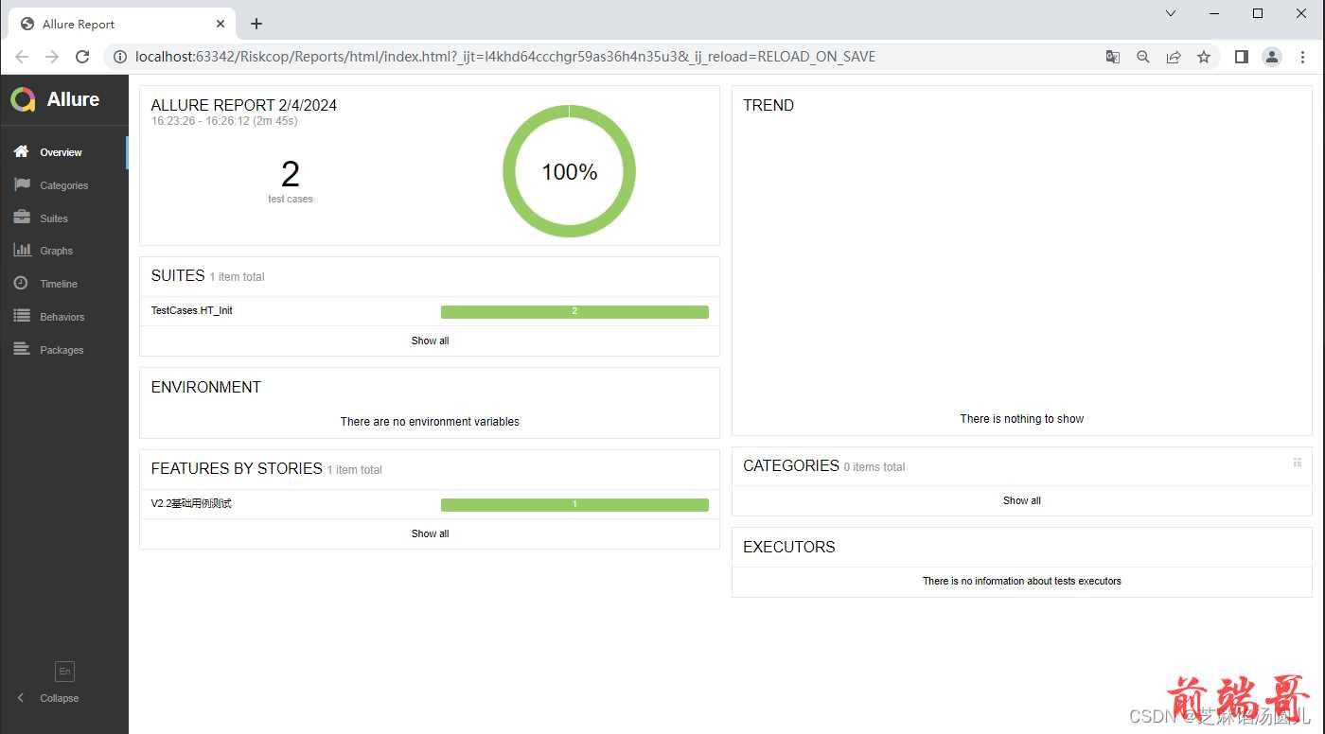This screenshot has width=1325, height=734.
Task: Click the Allure logo icon
Action: click(x=23, y=99)
